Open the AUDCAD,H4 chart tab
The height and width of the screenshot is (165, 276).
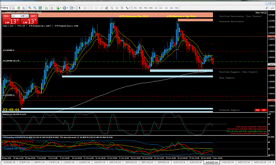click(196, 162)
